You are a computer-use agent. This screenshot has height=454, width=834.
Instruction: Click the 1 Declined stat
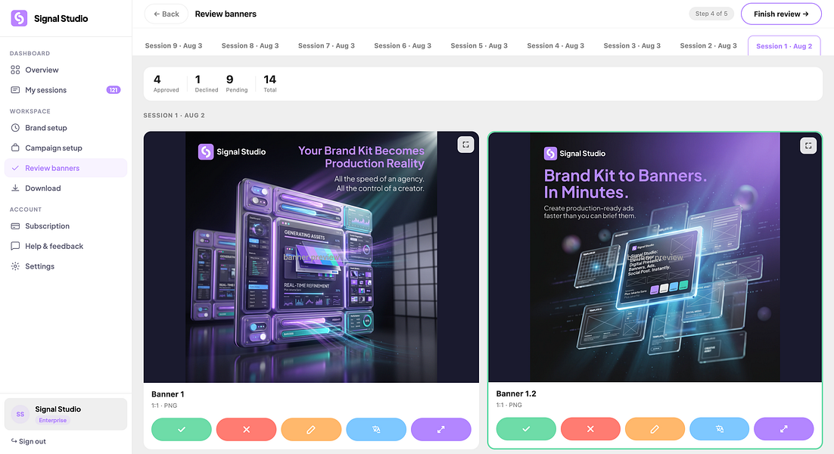[x=207, y=83]
